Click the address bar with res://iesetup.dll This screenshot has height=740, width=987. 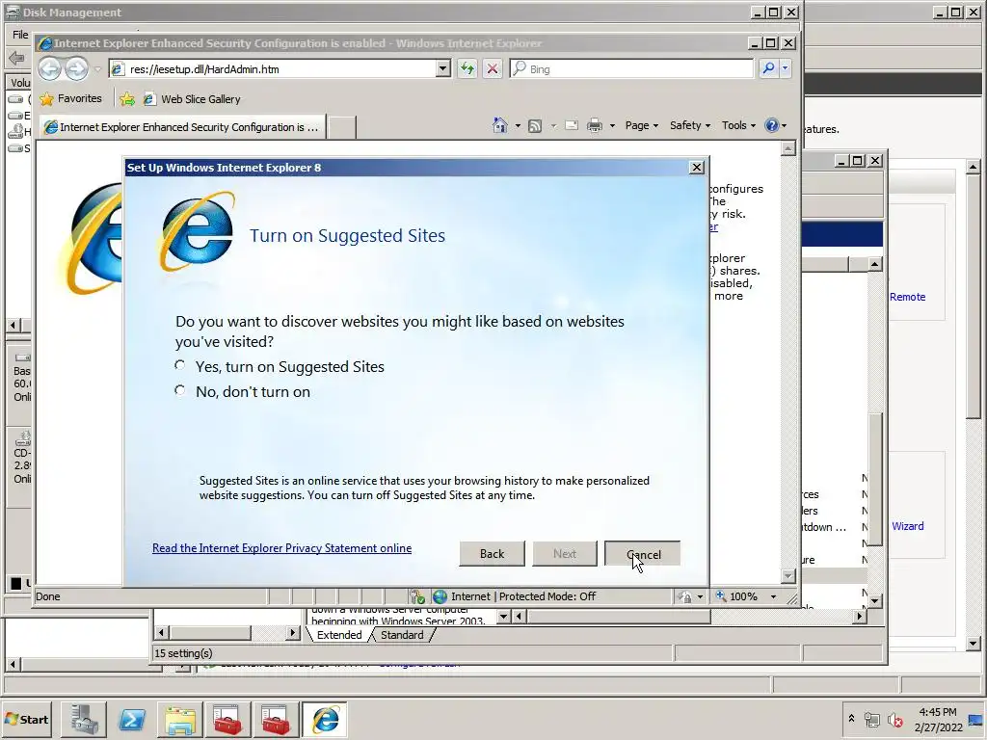pyautogui.click(x=273, y=68)
